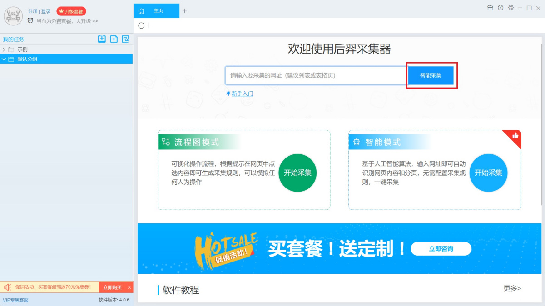Viewport: 545px width, 306px height.
Task: Collapse the 默认分组 group chevron
Action: point(4,59)
